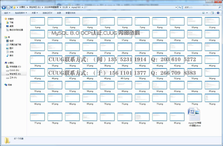
Task: Select the 7.png thumbnail
Action: pyautogui.click(x=142, y=21)
